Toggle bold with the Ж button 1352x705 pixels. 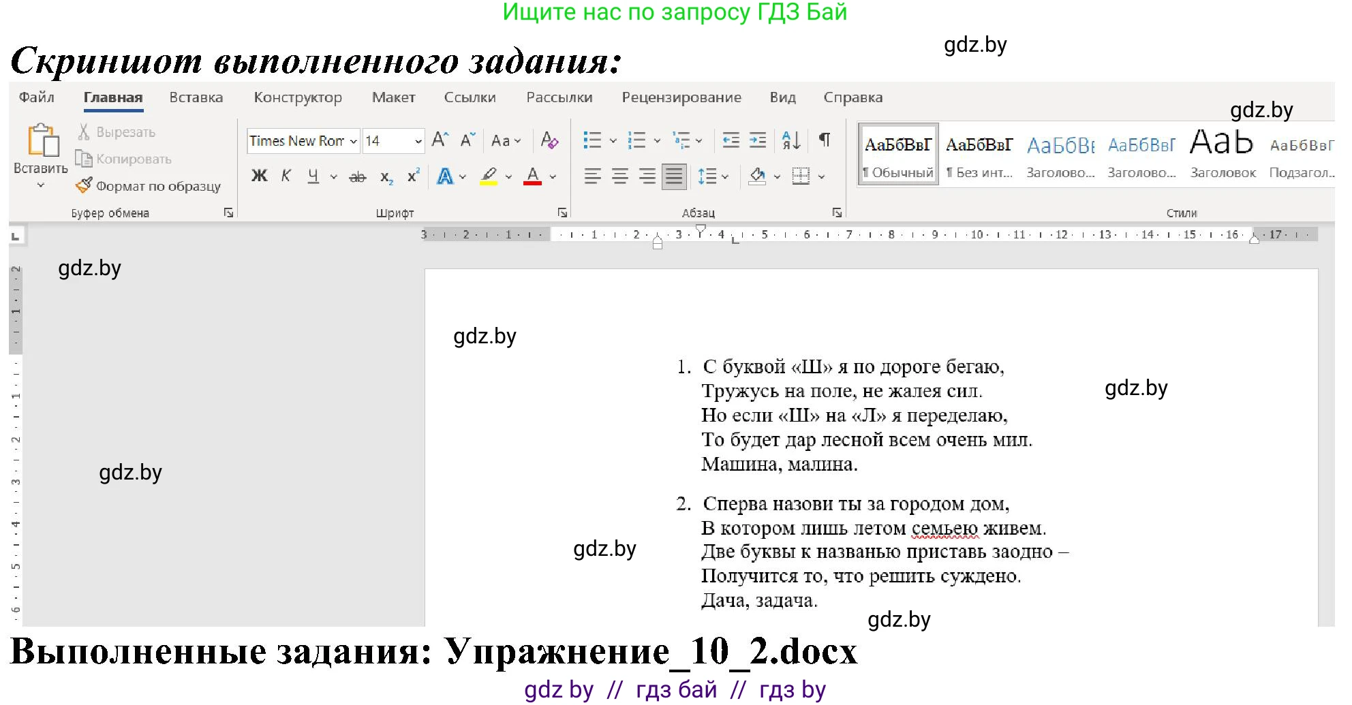click(x=259, y=176)
